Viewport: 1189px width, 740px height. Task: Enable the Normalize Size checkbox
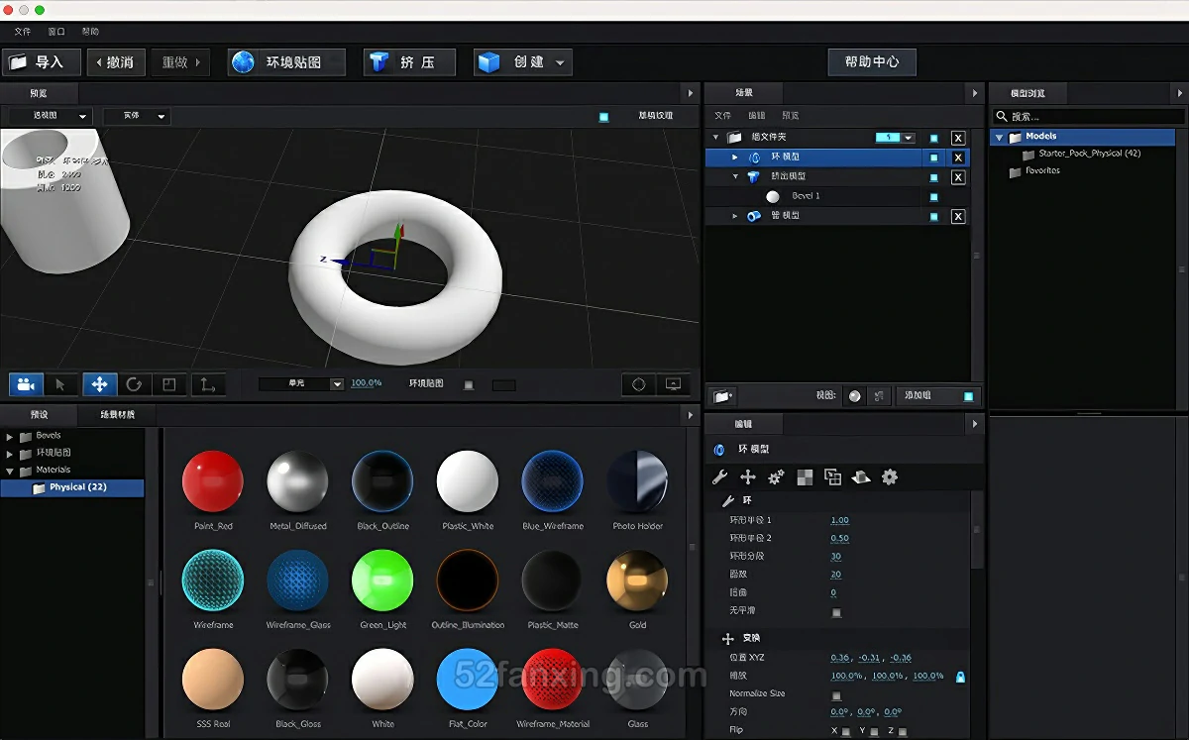836,694
